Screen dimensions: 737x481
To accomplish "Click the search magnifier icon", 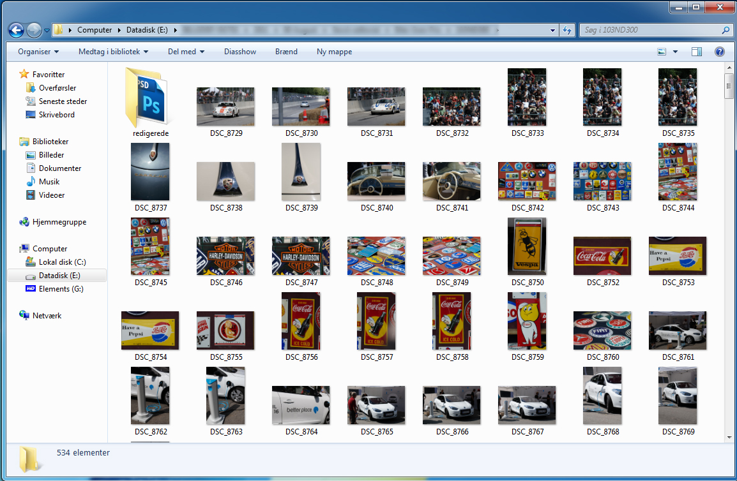I will pos(726,30).
